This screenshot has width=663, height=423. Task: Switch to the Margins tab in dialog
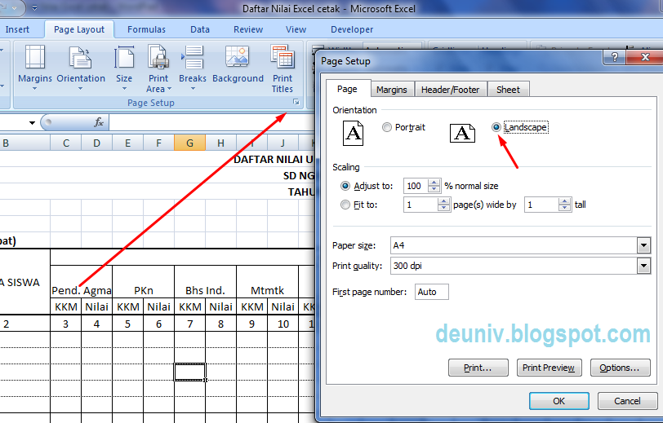click(x=392, y=90)
